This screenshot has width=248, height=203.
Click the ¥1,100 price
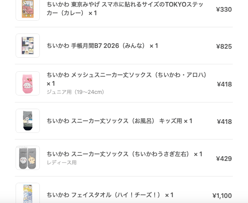point(222,196)
